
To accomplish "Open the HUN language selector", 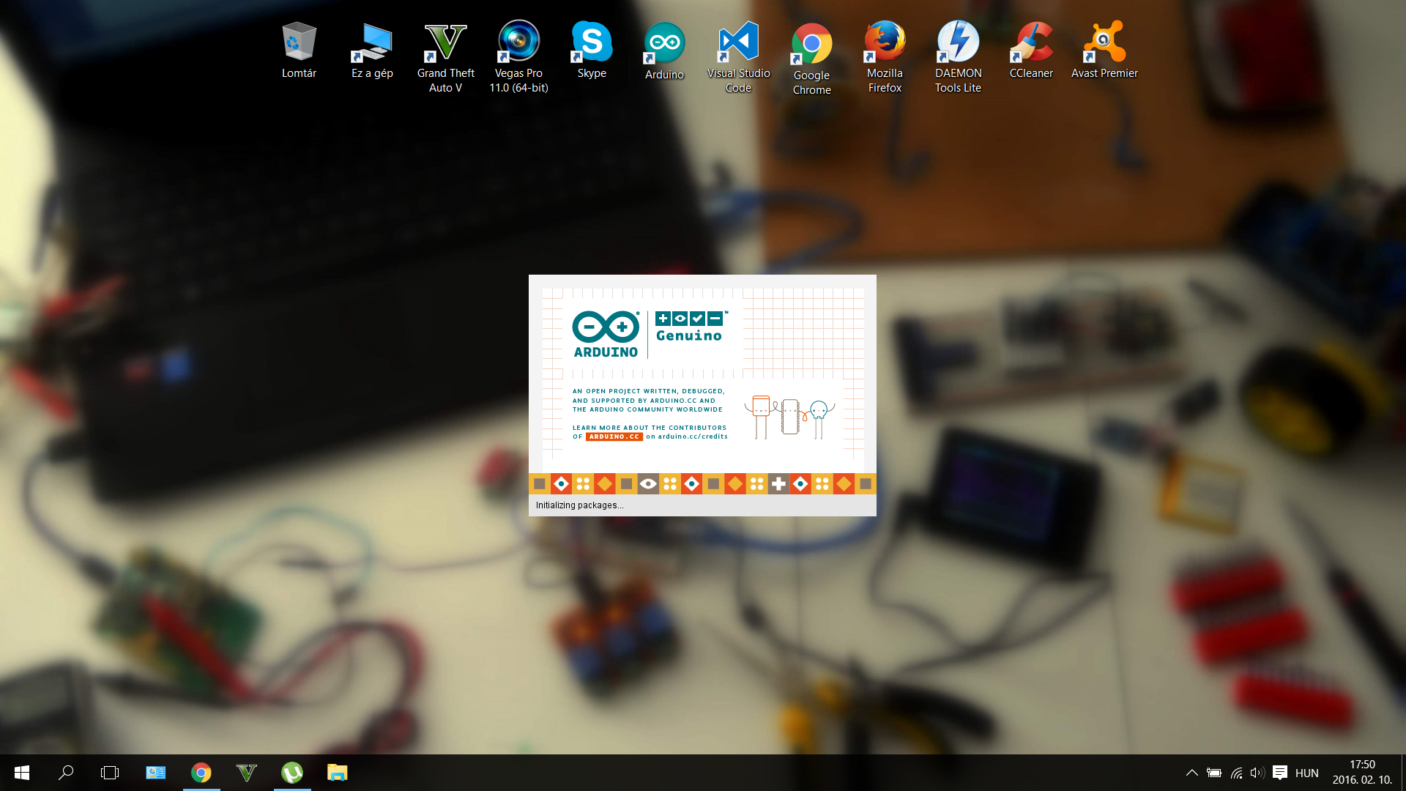I will (x=1306, y=773).
